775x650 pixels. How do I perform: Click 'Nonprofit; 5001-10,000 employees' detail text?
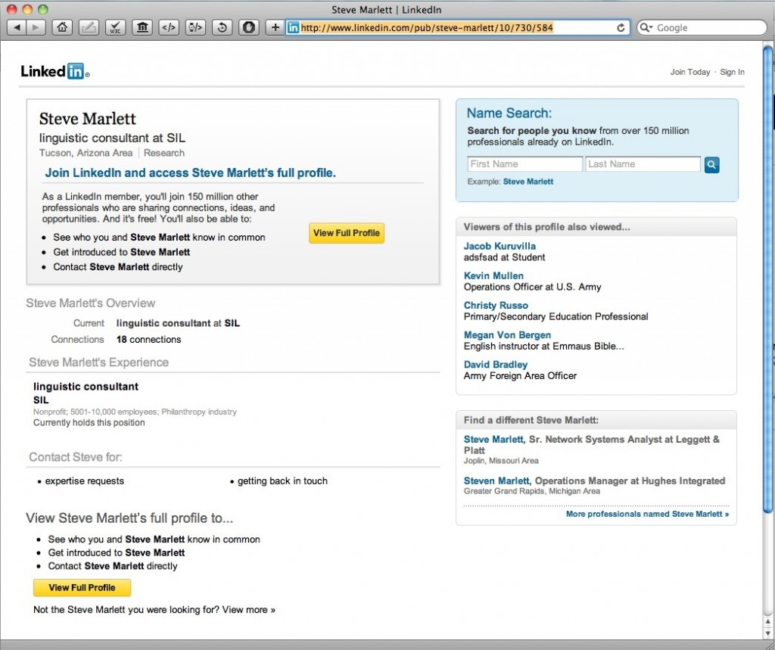tap(95, 412)
